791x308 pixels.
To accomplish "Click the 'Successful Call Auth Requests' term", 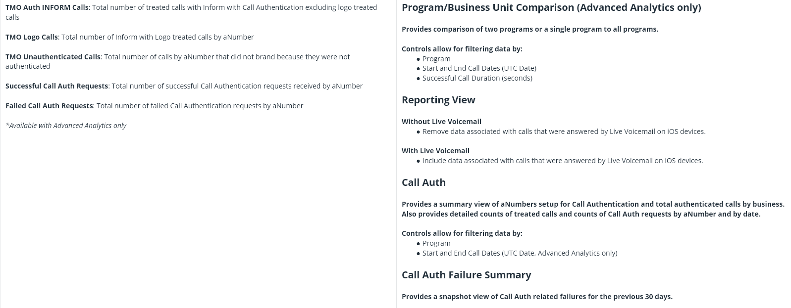I will [x=57, y=86].
